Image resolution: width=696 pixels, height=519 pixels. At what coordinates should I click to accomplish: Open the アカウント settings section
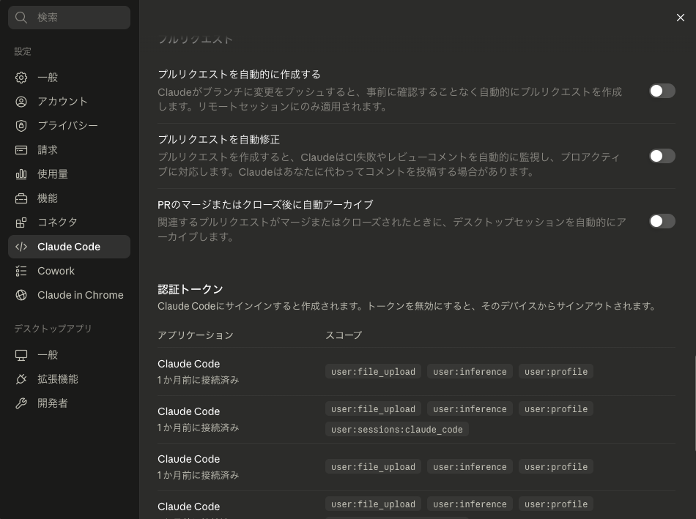(x=70, y=102)
